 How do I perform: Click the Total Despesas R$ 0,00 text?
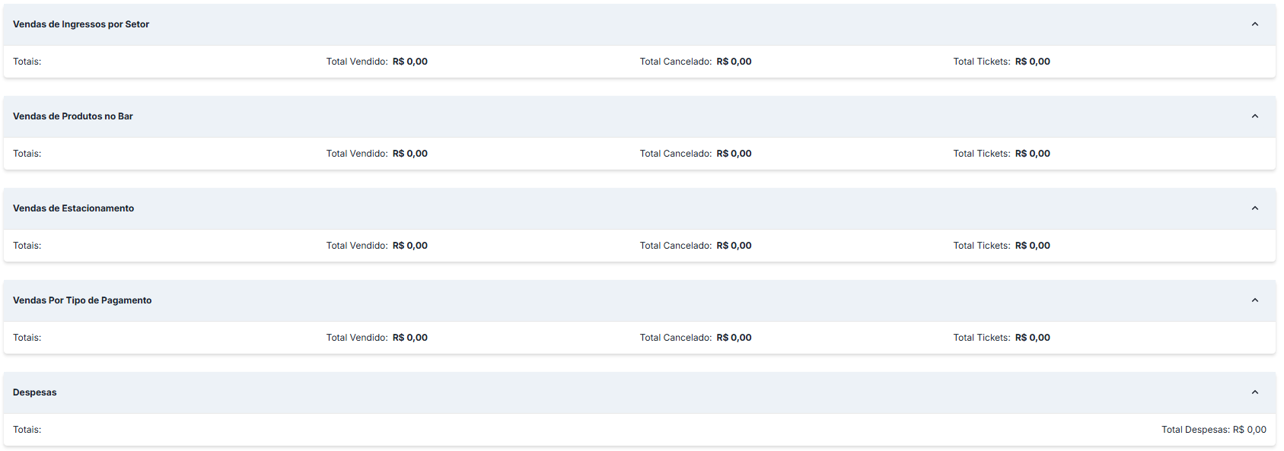[x=1214, y=430]
